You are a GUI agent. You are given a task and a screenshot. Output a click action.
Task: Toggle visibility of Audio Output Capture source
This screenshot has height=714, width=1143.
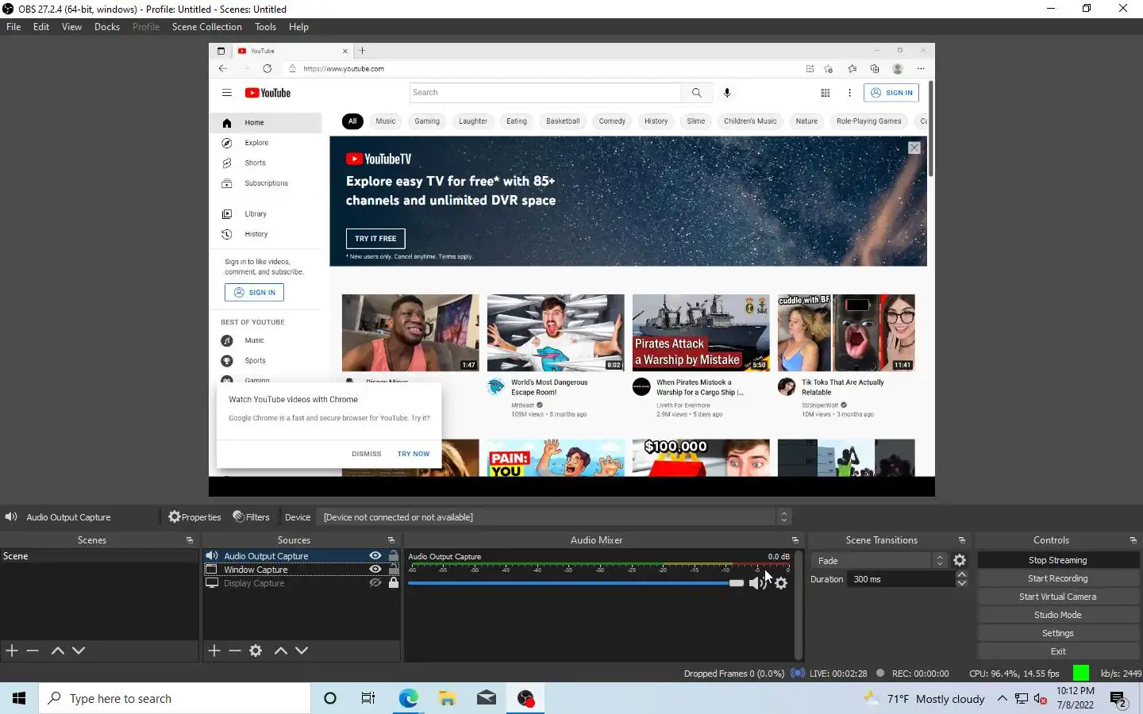[375, 556]
